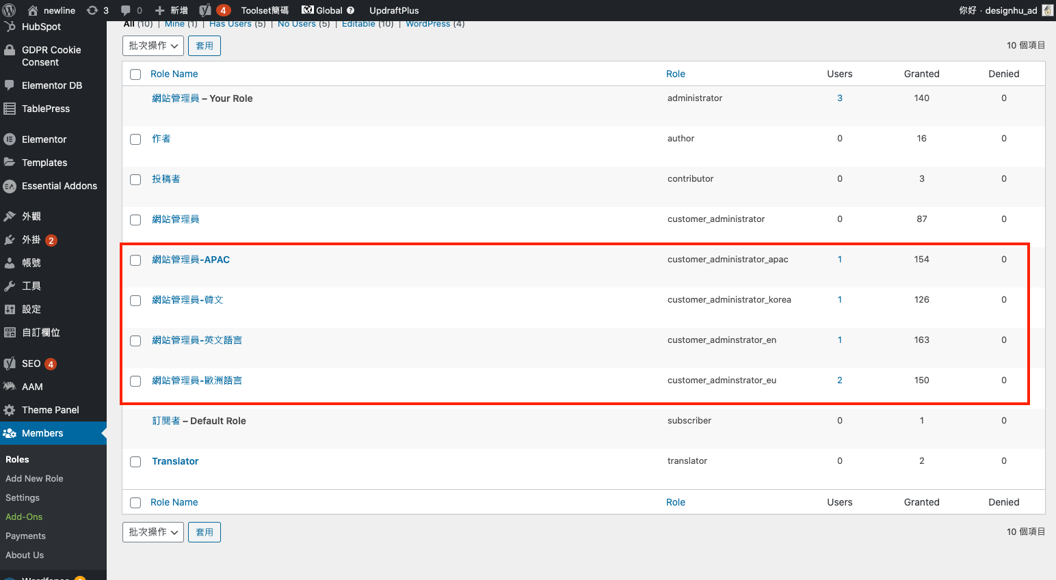Open Add New Role submenu item
Screen dimensions: 1056x580
pos(34,479)
